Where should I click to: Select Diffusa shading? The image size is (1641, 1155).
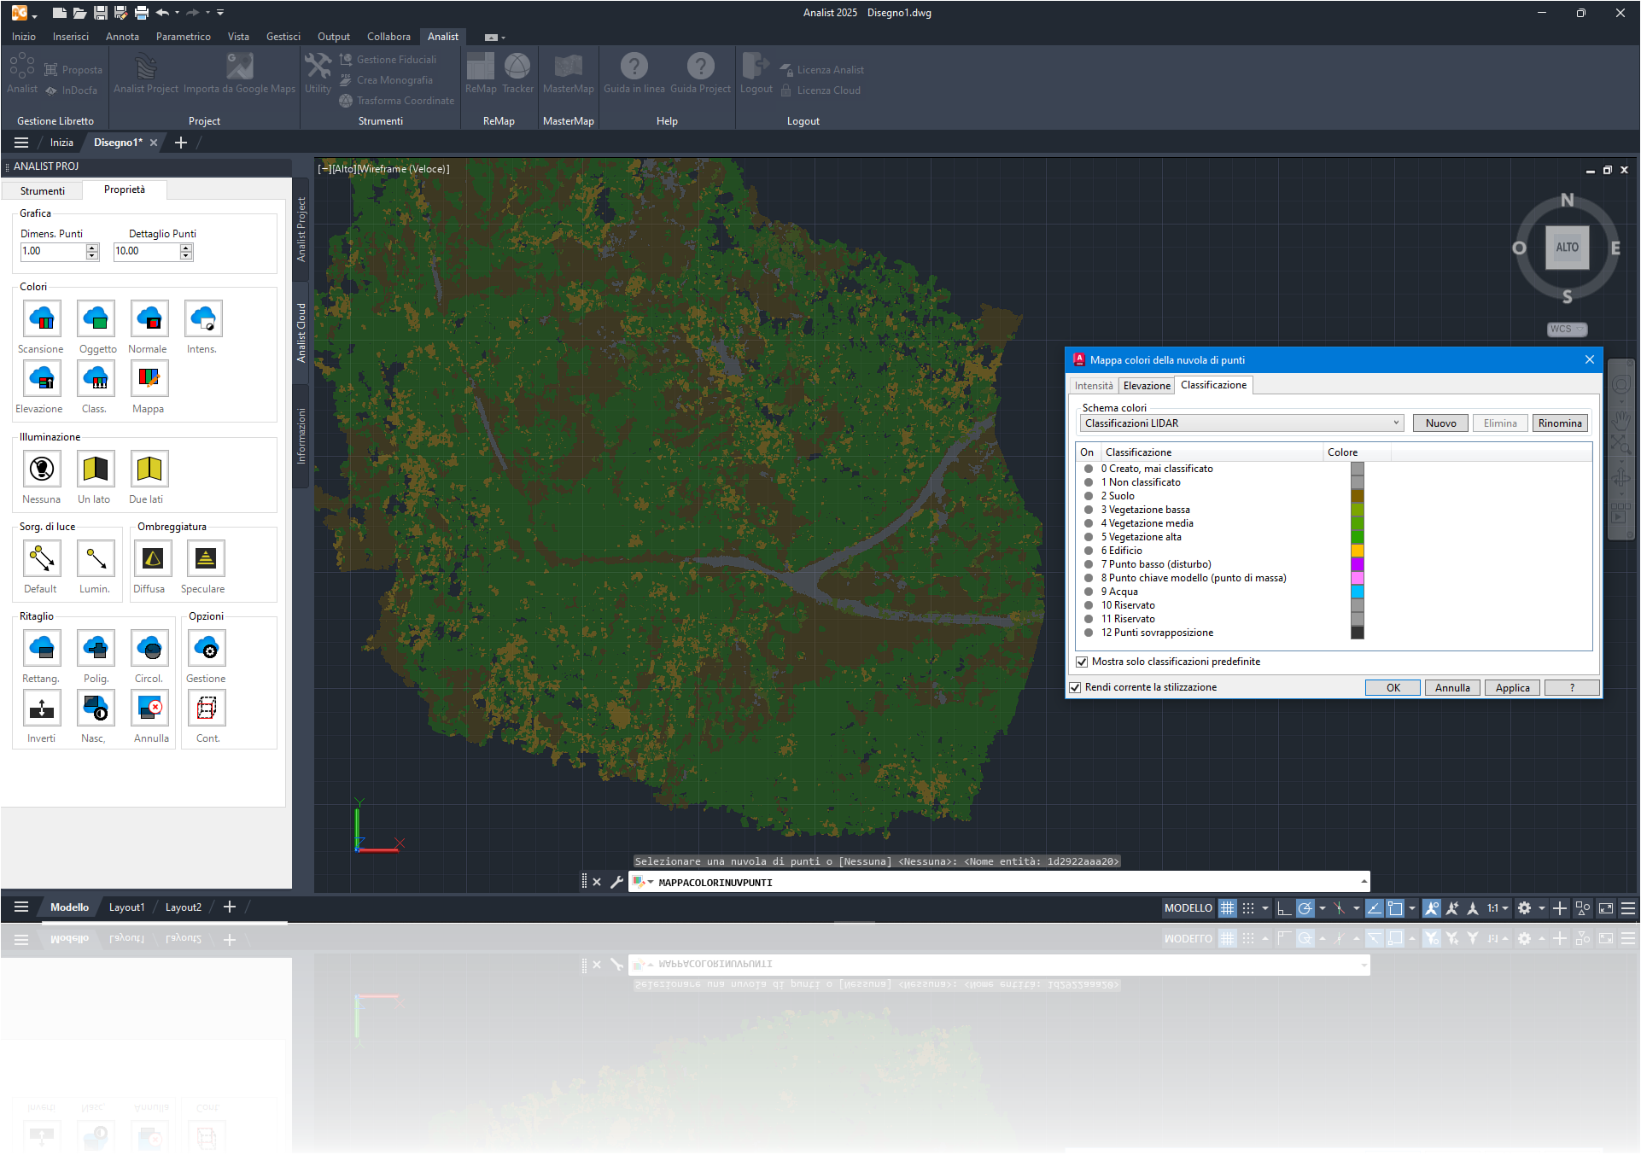153,559
